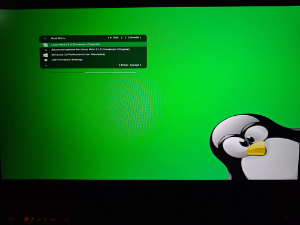Screen dimensions: 300x225
Task: Click the 'c Console' hint
Action: (x=133, y=37)
